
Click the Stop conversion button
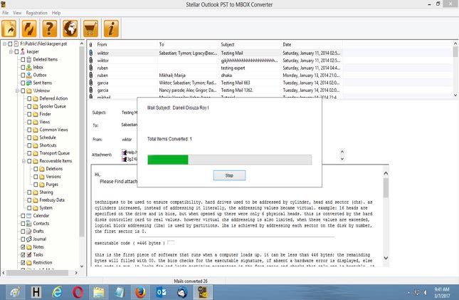[x=229, y=175]
